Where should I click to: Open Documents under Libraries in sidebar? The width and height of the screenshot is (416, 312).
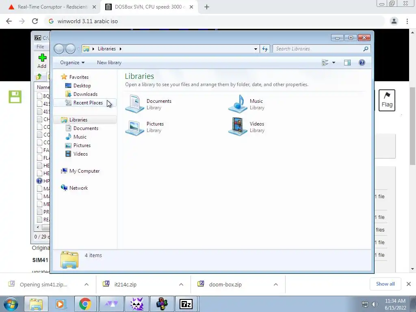(86, 128)
